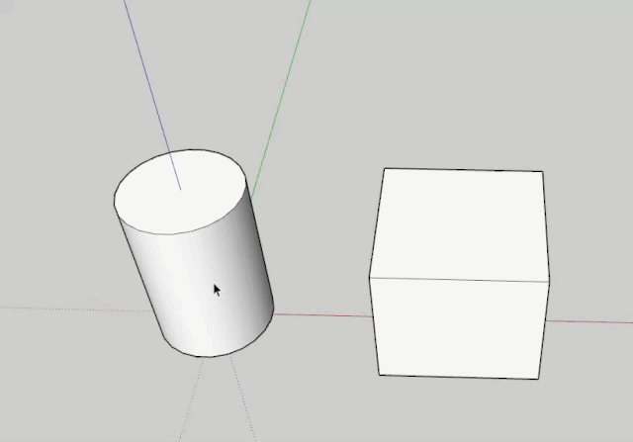
Task: Click the green axis line
Action: pyautogui.click(x=281, y=99)
